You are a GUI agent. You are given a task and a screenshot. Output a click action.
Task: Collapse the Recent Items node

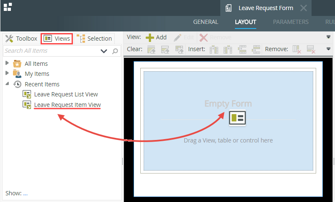pos(7,83)
